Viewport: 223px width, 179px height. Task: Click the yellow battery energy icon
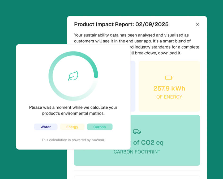(169, 78)
